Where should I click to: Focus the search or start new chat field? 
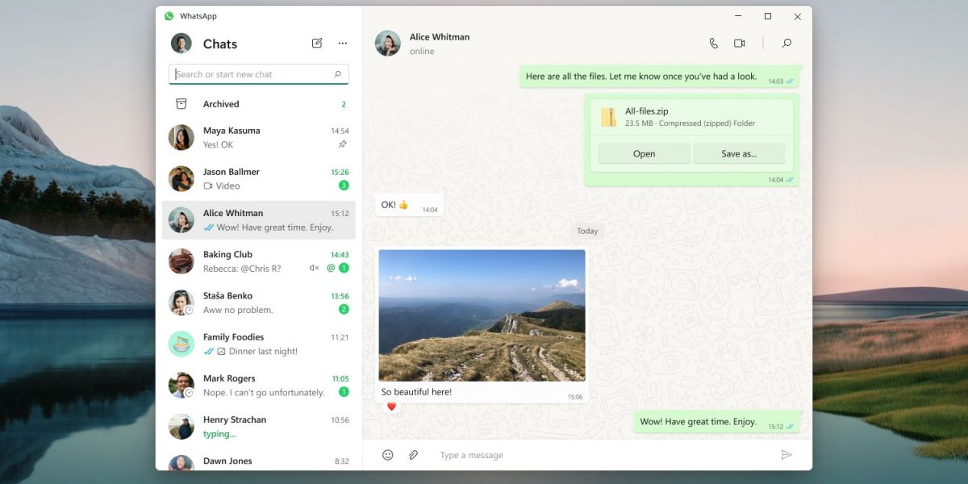[x=252, y=74]
